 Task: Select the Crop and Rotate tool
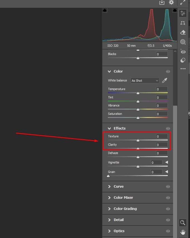(183, 23)
